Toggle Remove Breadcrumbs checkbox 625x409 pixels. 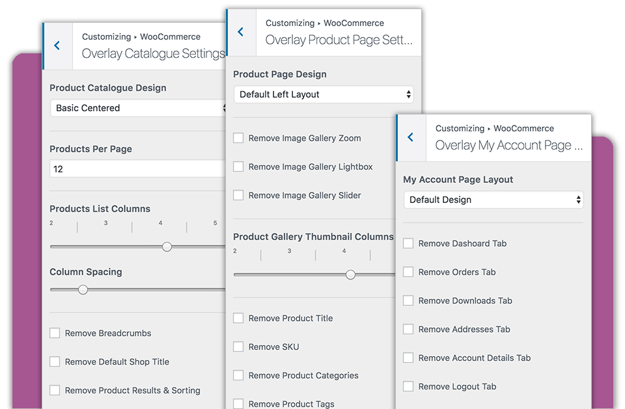pyautogui.click(x=55, y=333)
